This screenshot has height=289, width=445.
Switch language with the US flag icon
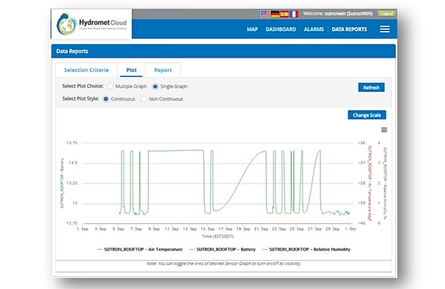(x=266, y=13)
